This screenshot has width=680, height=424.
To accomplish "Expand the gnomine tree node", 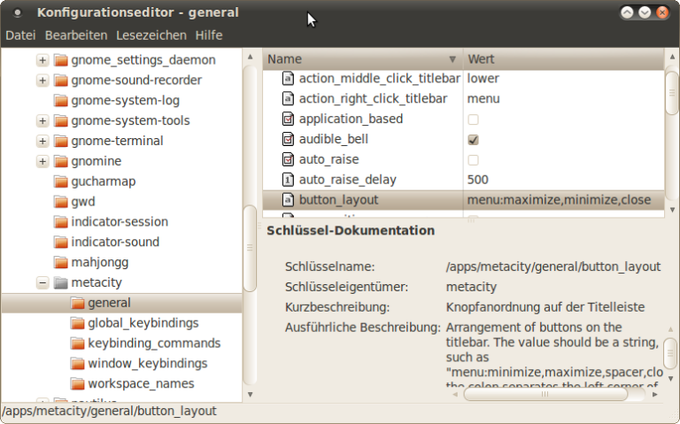I will click(42, 161).
